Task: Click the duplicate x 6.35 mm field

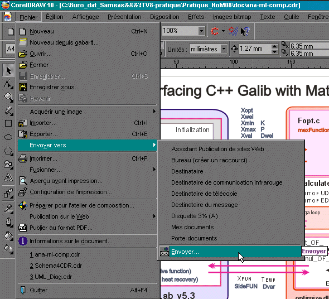Action: coord(309,46)
